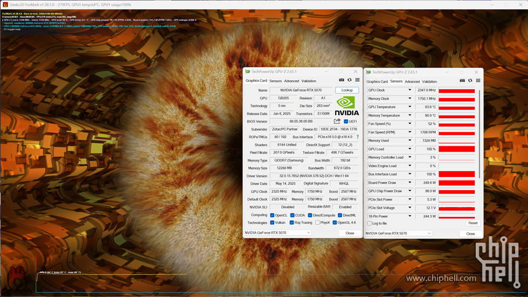Click the screenshot camera icon in Sensors window
Viewport: 528px width, 297px height.
[x=462, y=81]
